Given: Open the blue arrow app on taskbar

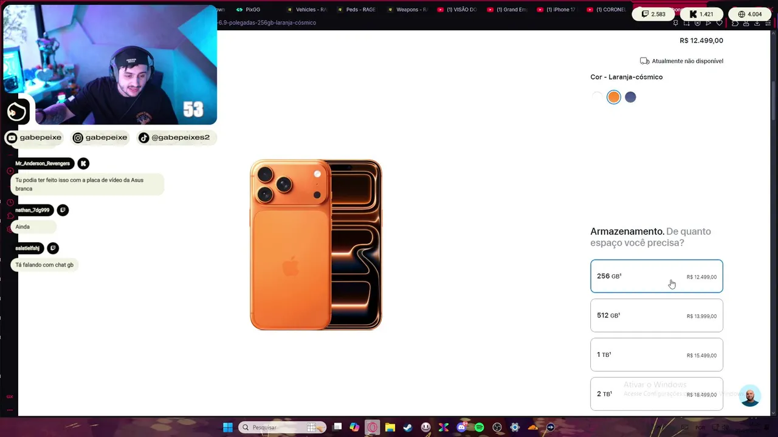Looking at the screenshot, I should [x=551, y=427].
